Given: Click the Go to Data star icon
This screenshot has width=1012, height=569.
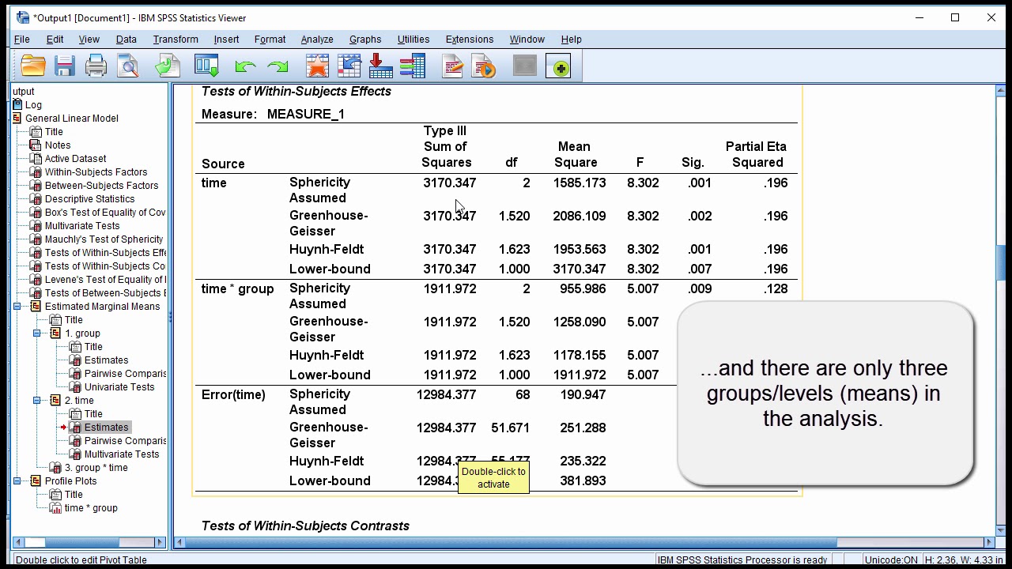Looking at the screenshot, I should pyautogui.click(x=317, y=66).
